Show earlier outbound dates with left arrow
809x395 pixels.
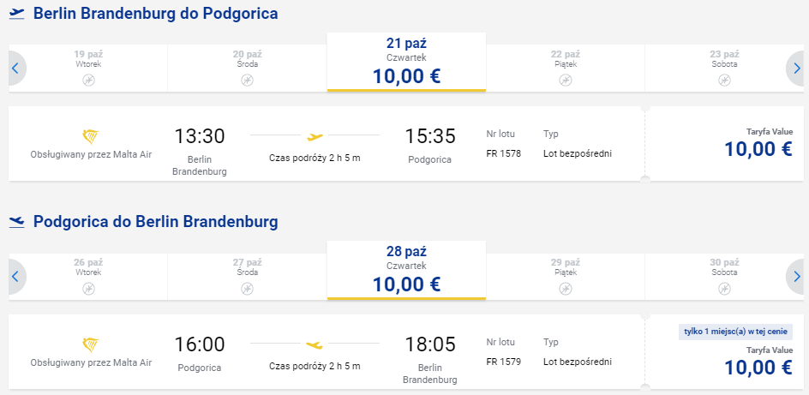[16, 68]
